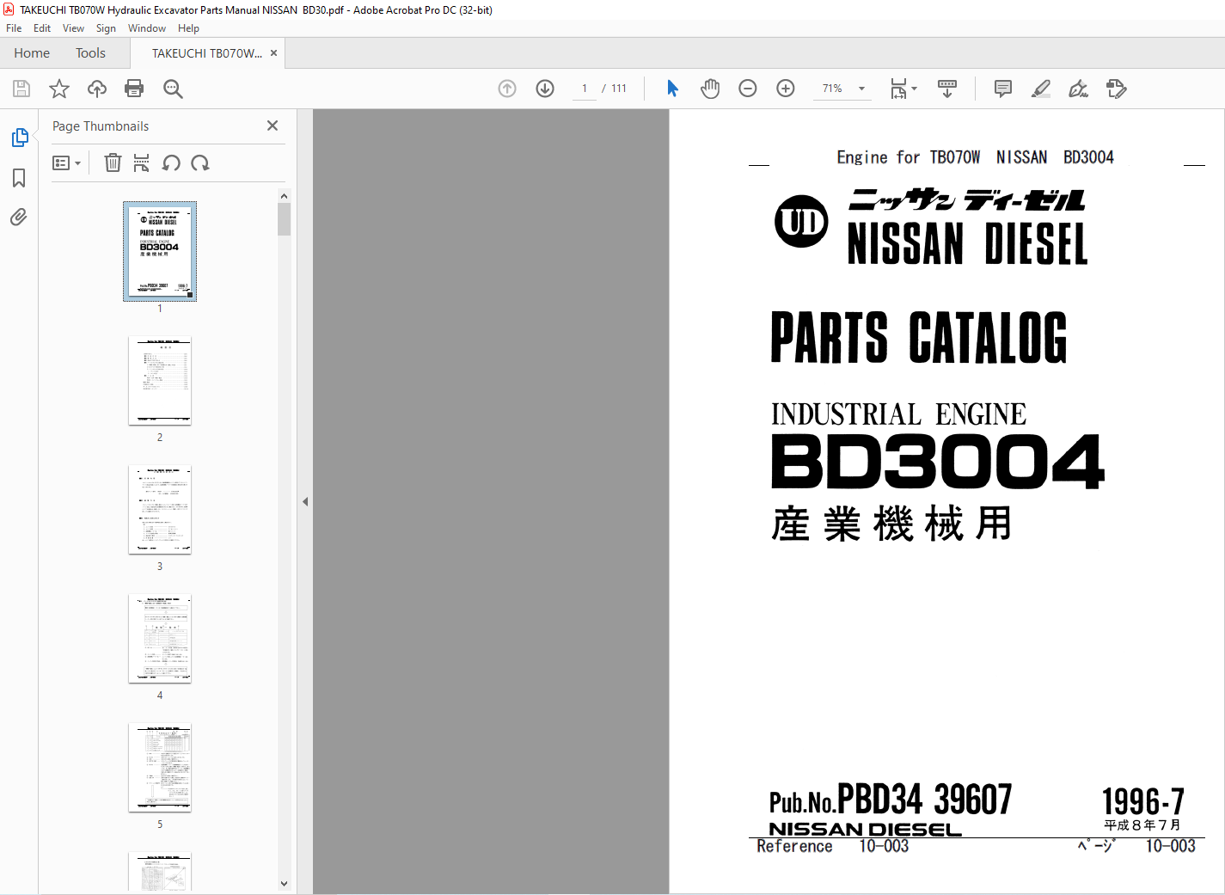The image size is (1225, 895).
Task: Select the arrow selection tool
Action: pos(672,89)
